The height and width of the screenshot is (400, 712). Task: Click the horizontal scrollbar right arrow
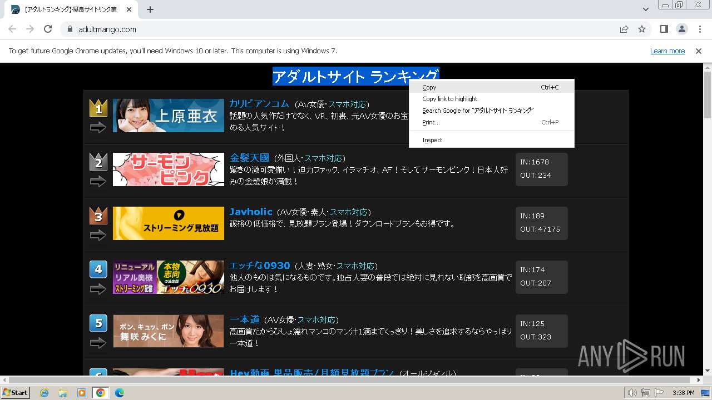pos(699,380)
